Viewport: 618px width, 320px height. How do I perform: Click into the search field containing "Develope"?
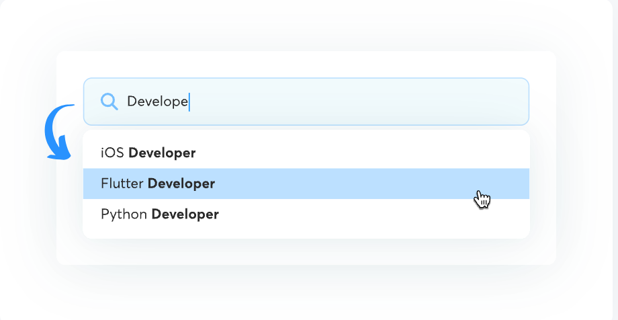coord(306,102)
